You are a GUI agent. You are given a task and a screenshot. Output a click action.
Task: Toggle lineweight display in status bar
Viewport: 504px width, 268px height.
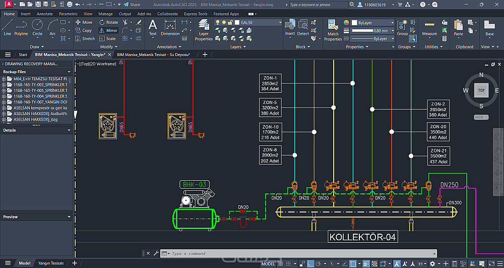[x=366, y=263]
